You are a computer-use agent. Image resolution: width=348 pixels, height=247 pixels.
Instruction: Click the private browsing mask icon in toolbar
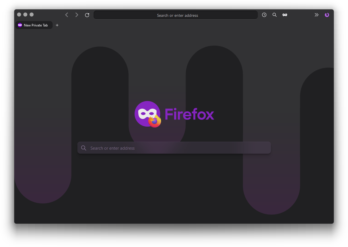[x=285, y=15]
